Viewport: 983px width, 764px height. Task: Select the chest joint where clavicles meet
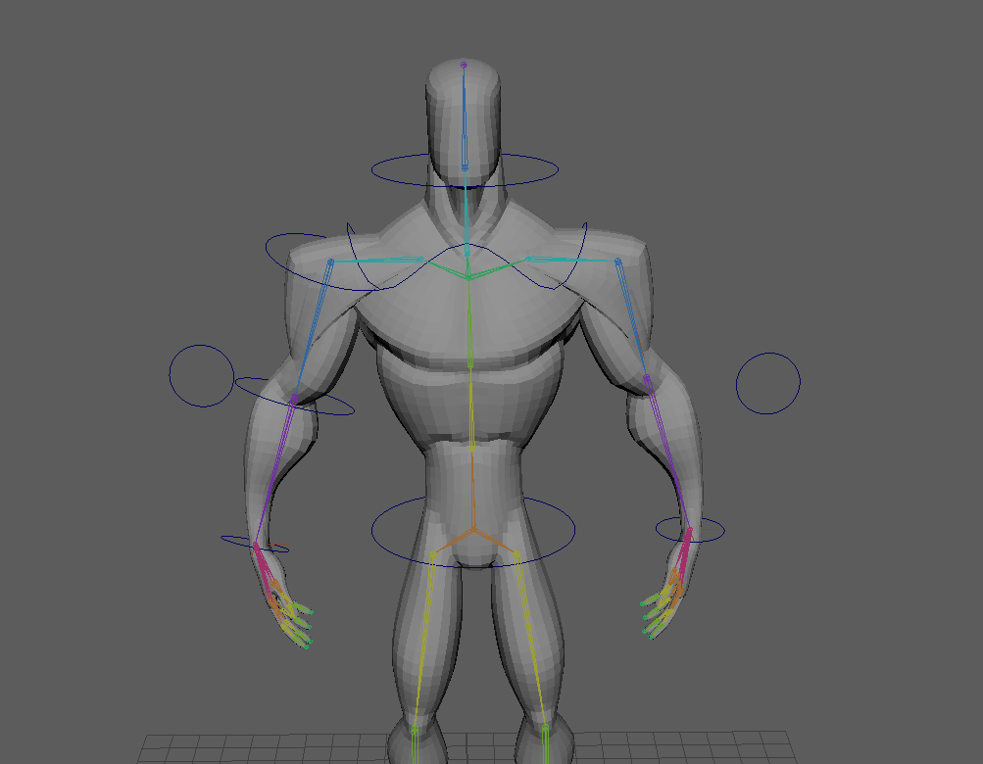pyautogui.click(x=468, y=278)
